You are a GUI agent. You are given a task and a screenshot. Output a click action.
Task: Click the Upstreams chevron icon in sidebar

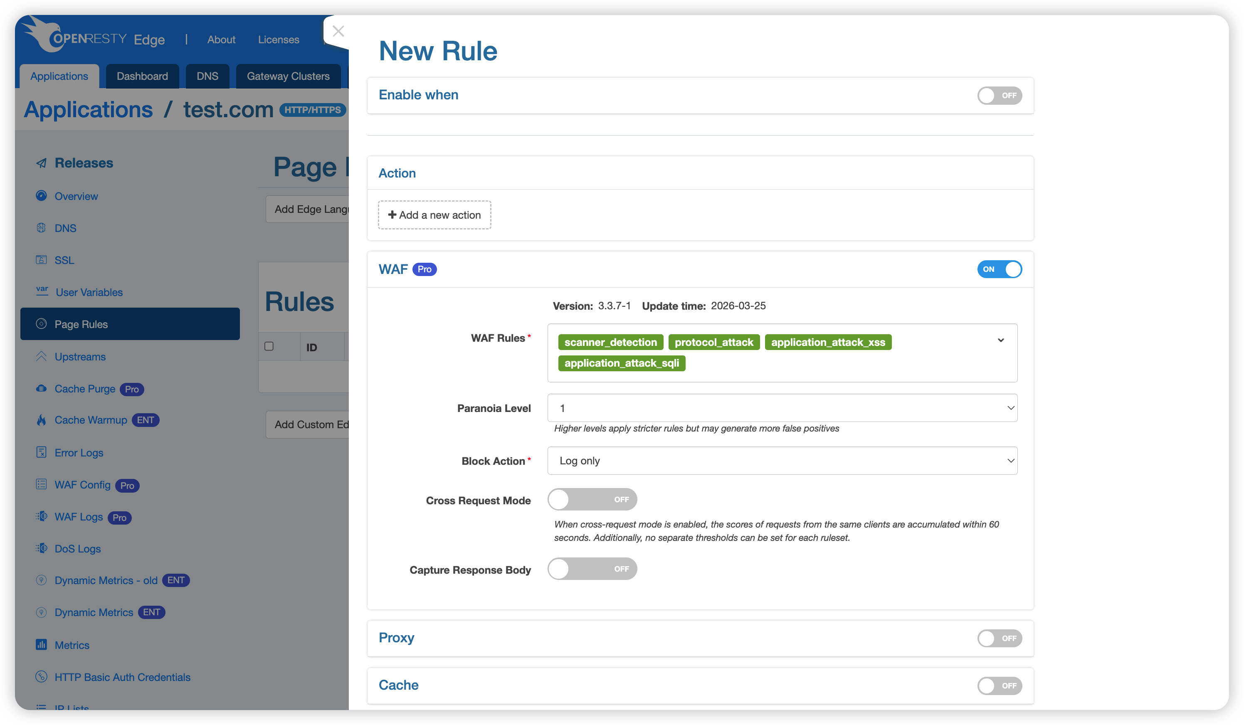click(x=42, y=356)
